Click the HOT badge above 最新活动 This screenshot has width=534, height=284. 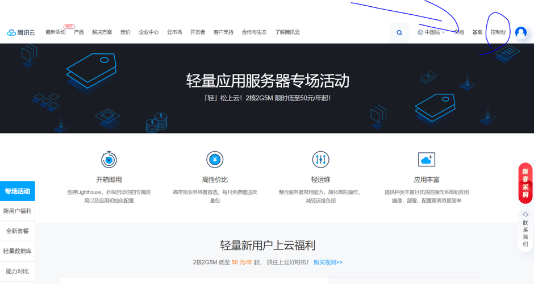[x=69, y=26]
